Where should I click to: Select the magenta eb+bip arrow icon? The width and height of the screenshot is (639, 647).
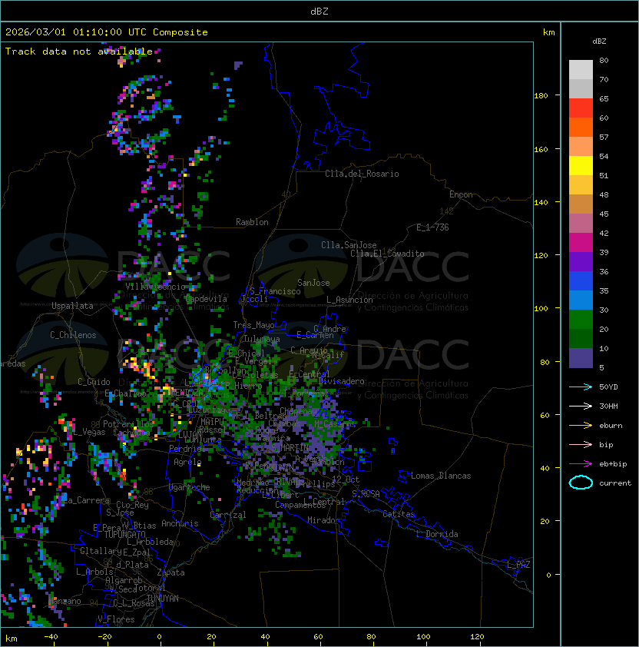(581, 463)
